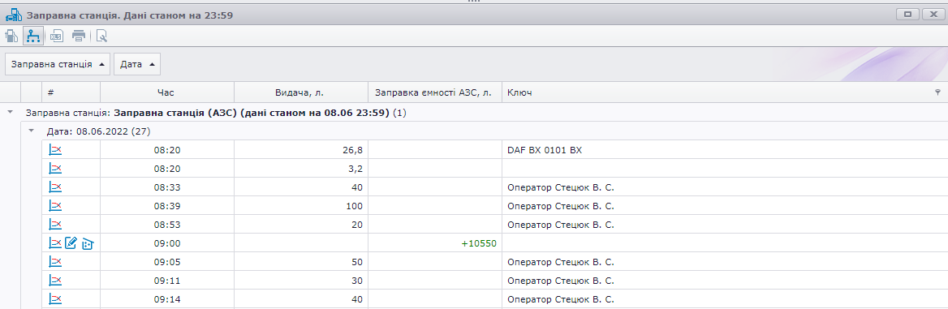
Task: Select the '100' dispensed value at 08:39
Action: click(355, 206)
